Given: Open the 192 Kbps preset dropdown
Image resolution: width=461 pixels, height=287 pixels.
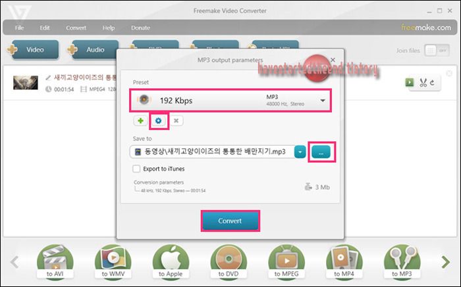Looking at the screenshot, I should pos(230,100).
